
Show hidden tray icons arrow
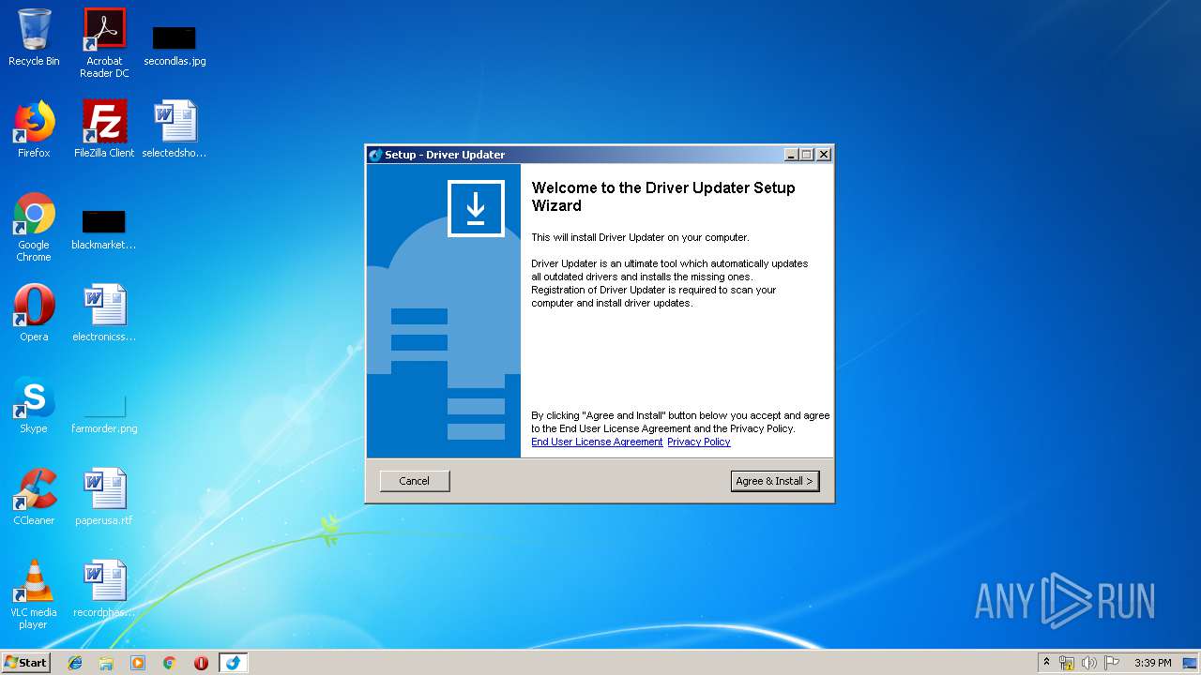pyautogui.click(x=1046, y=663)
